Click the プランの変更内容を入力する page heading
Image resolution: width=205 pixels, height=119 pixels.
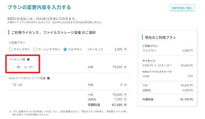[x=39, y=7]
